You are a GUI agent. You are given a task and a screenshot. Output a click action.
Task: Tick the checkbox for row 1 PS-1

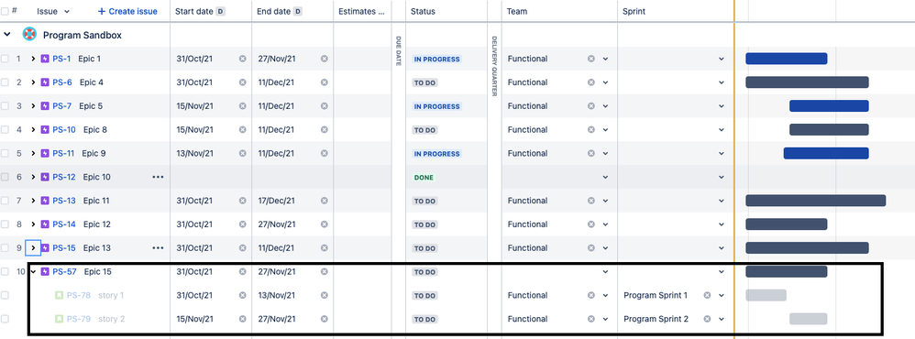click(5, 59)
